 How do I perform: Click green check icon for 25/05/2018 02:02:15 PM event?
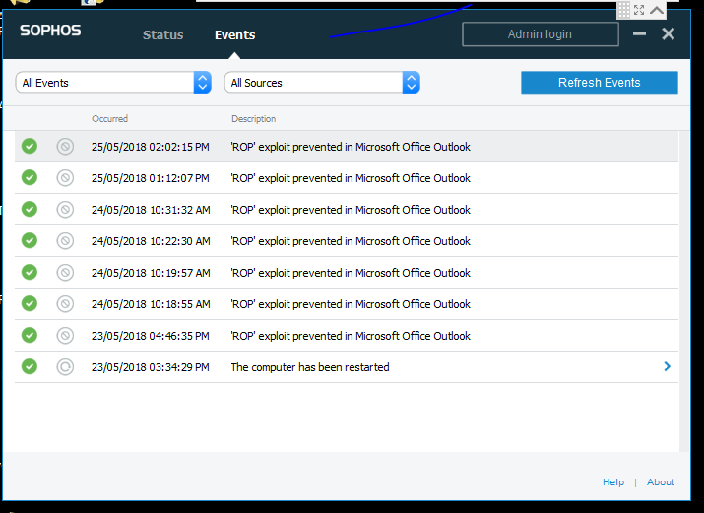tap(30, 147)
